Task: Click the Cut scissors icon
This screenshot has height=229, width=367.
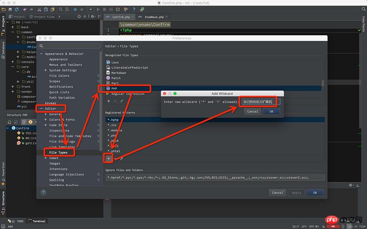Action: pyautogui.click(x=39, y=10)
